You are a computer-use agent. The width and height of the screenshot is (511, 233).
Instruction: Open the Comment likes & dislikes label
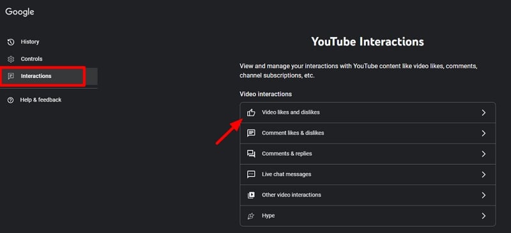[293, 133]
